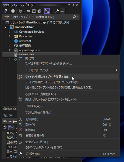124x162 pixels.
Task: Click the collapse all toolbar icon
Action: pyautogui.click(x=34, y=11)
